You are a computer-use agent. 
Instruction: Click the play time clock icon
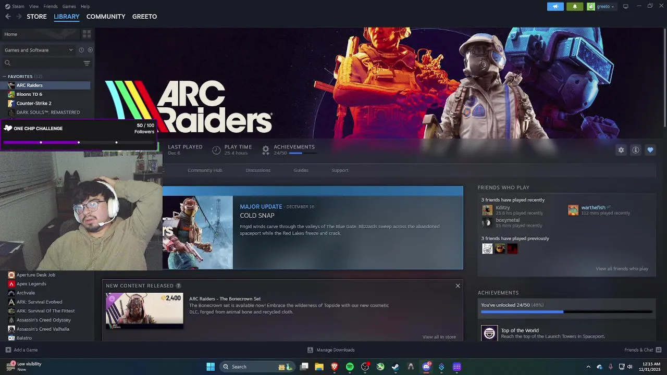216,150
